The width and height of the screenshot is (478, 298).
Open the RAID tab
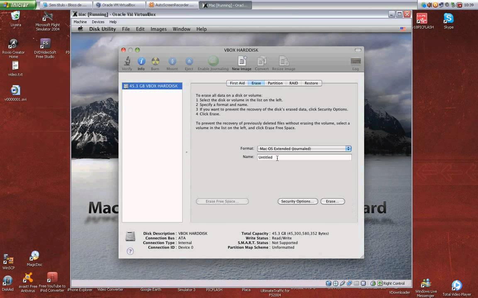(x=294, y=83)
